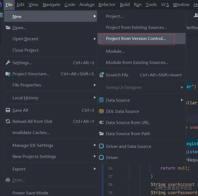This screenshot has width=198, height=196.
Task: Toggle Power Save Mode
Action: tap(51, 193)
